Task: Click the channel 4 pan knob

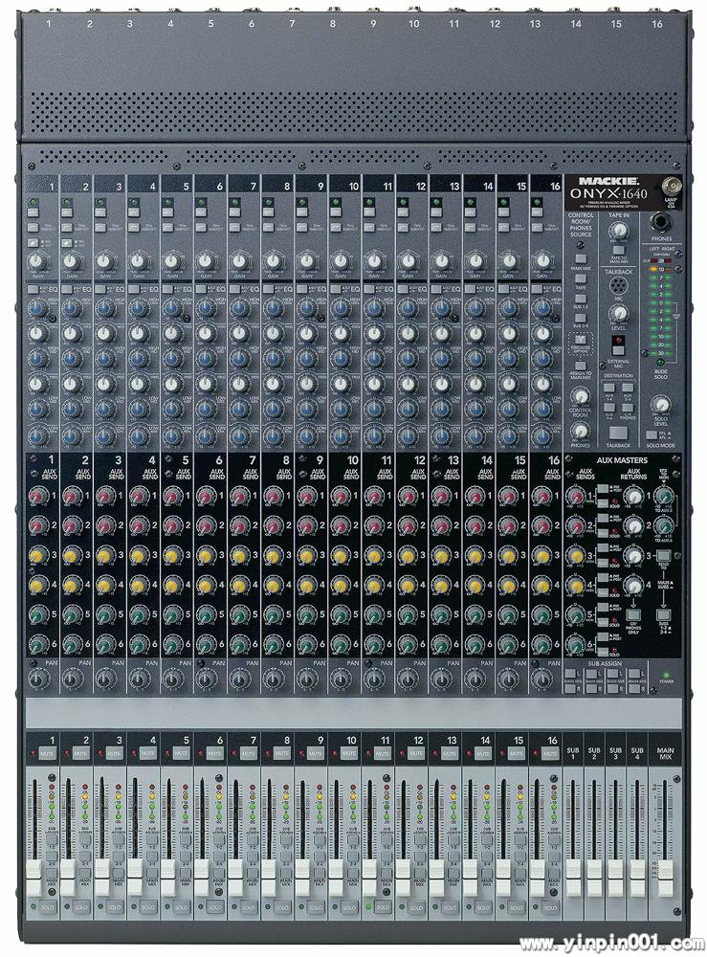Action: (x=139, y=679)
